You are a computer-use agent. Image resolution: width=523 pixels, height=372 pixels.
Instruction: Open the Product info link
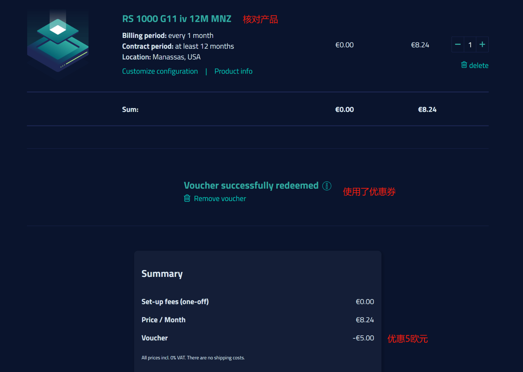pos(233,71)
